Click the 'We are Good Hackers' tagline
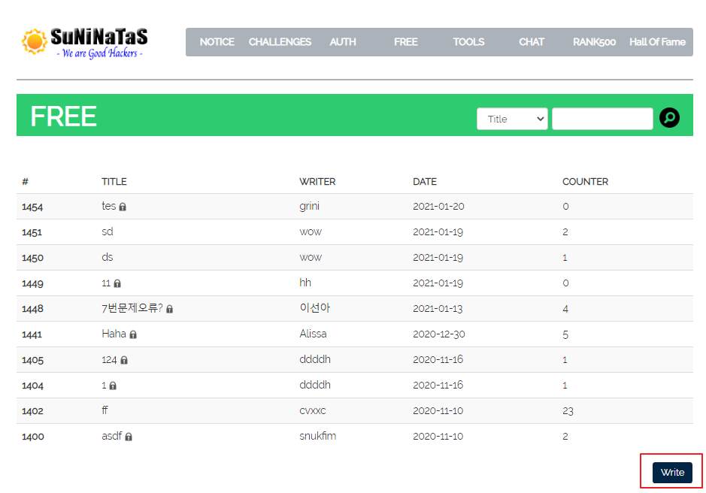 pos(99,53)
